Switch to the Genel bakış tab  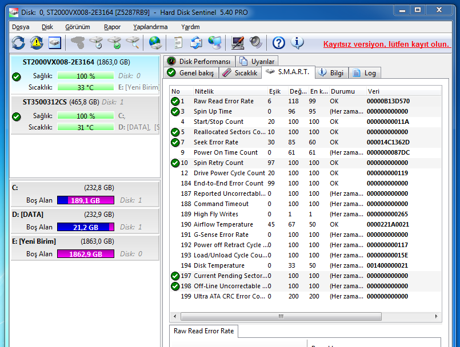click(191, 72)
